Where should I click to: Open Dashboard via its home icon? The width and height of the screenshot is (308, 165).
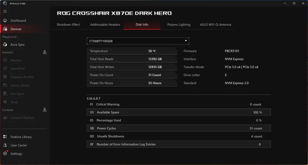pos(5,20)
